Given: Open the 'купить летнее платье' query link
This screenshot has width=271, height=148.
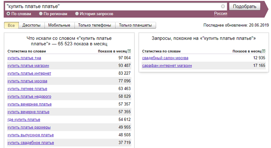Looking at the screenshot, I should click(x=27, y=89).
